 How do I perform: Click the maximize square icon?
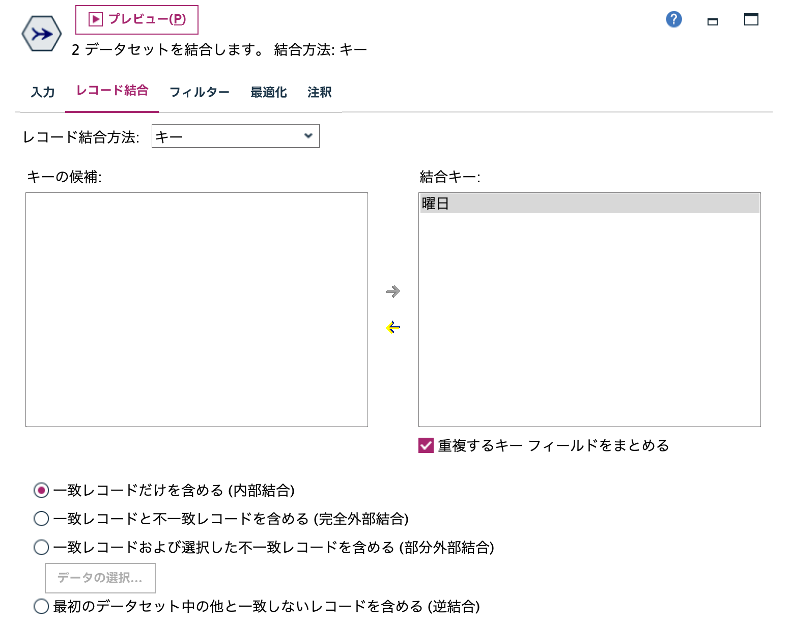tap(750, 20)
